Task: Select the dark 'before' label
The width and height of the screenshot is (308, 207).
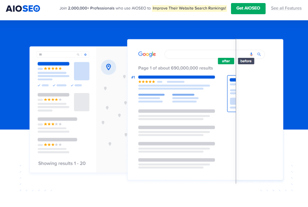Action: (x=246, y=61)
